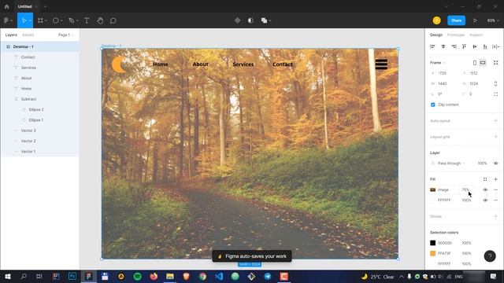Viewport: 504px width, 283px height.
Task: Select the Frame tool
Action: tap(40, 20)
